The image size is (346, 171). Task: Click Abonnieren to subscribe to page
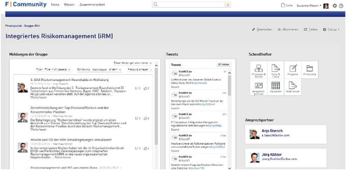click(x=288, y=29)
